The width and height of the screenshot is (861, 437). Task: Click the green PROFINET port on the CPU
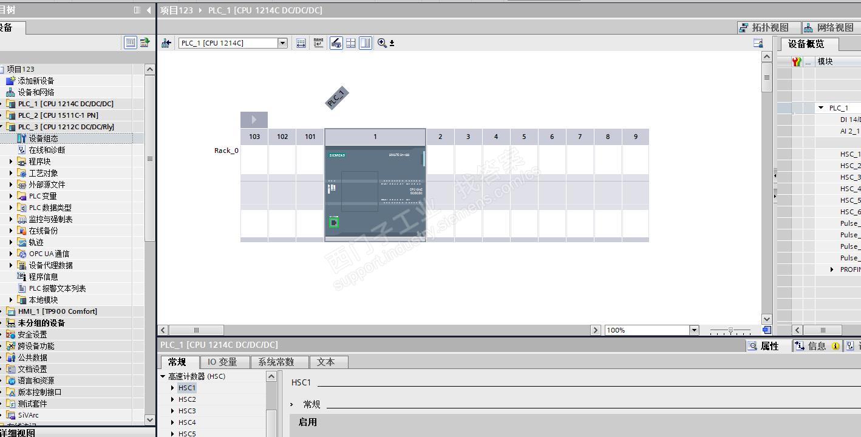pyautogui.click(x=333, y=223)
